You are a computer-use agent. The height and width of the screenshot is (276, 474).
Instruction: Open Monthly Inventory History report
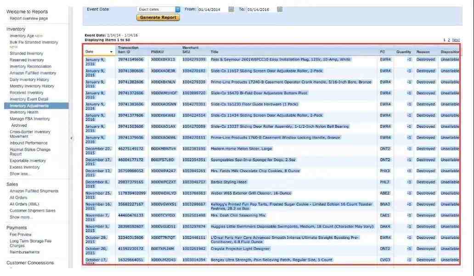click(x=32, y=86)
